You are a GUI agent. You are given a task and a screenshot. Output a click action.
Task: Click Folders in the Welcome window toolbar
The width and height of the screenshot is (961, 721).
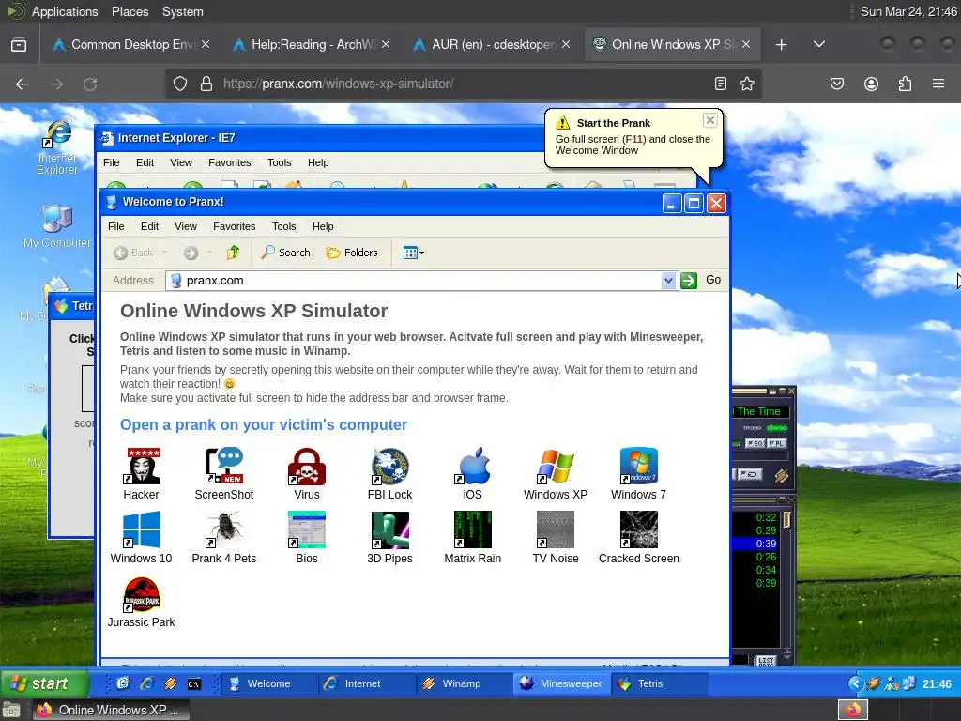352,253
